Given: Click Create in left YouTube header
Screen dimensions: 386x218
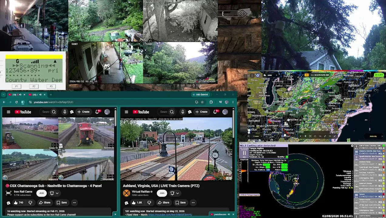Looking at the screenshot, I should coord(83,112).
